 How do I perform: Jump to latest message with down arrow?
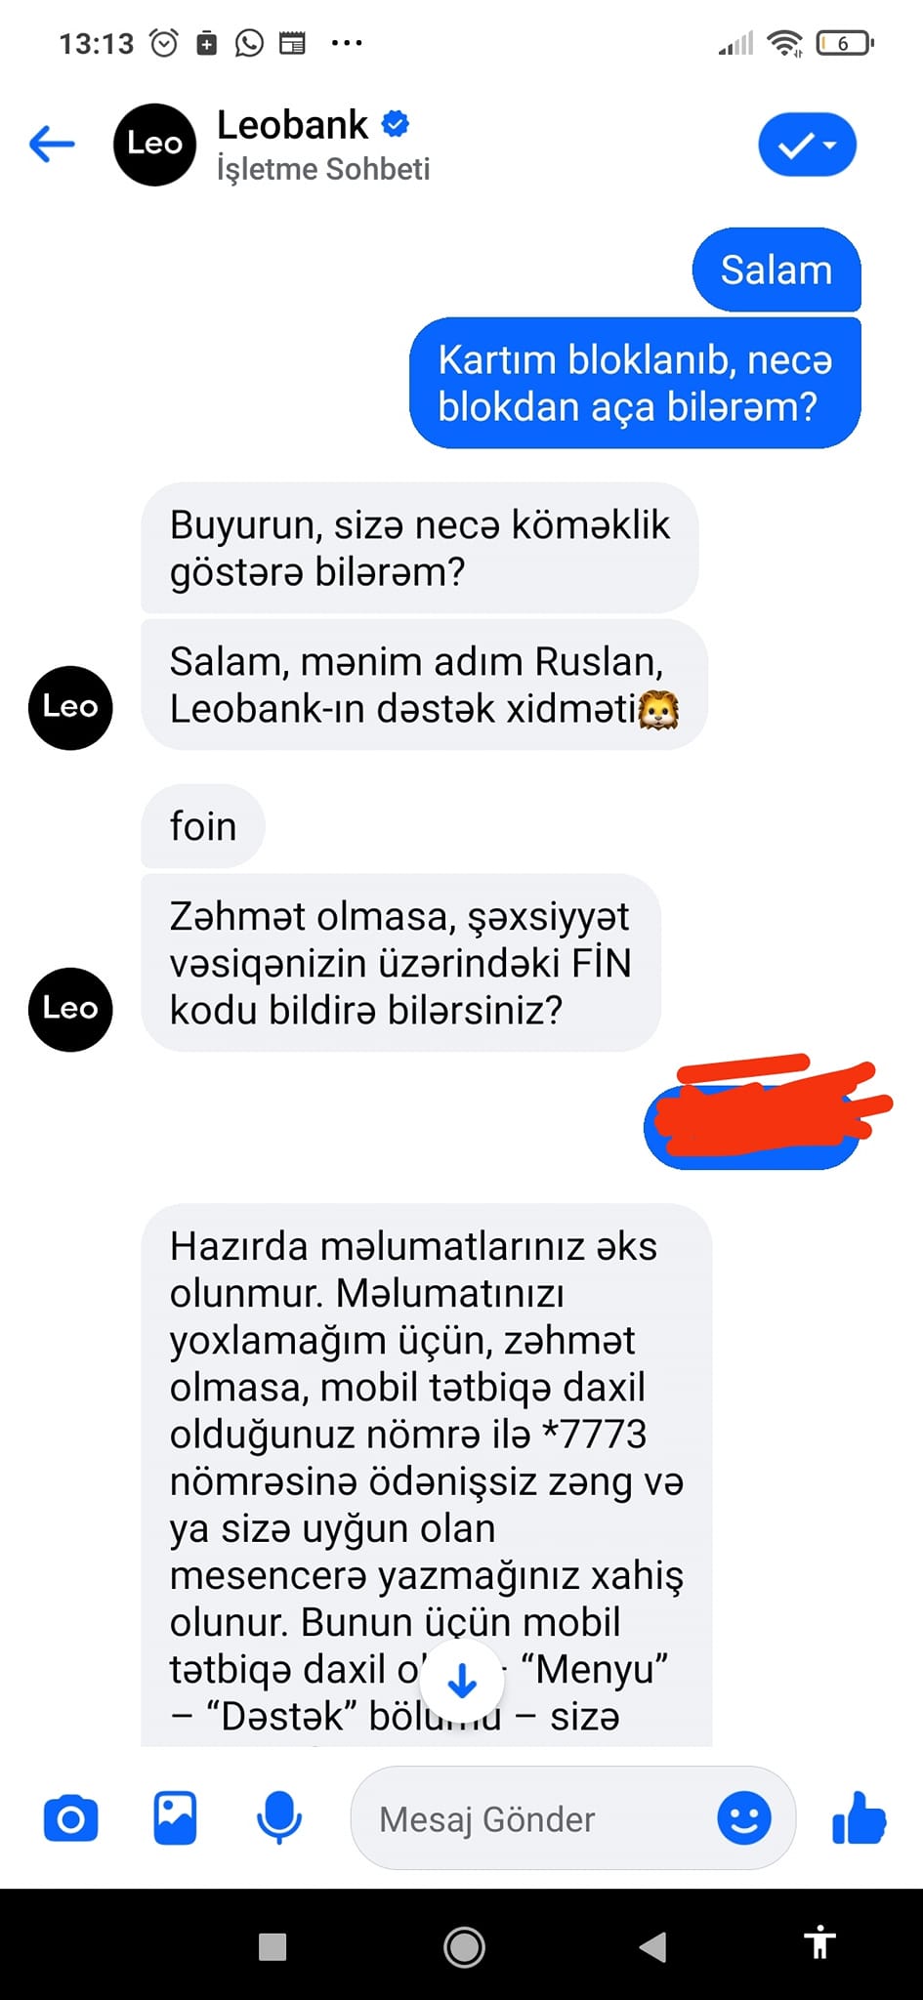point(462,1682)
